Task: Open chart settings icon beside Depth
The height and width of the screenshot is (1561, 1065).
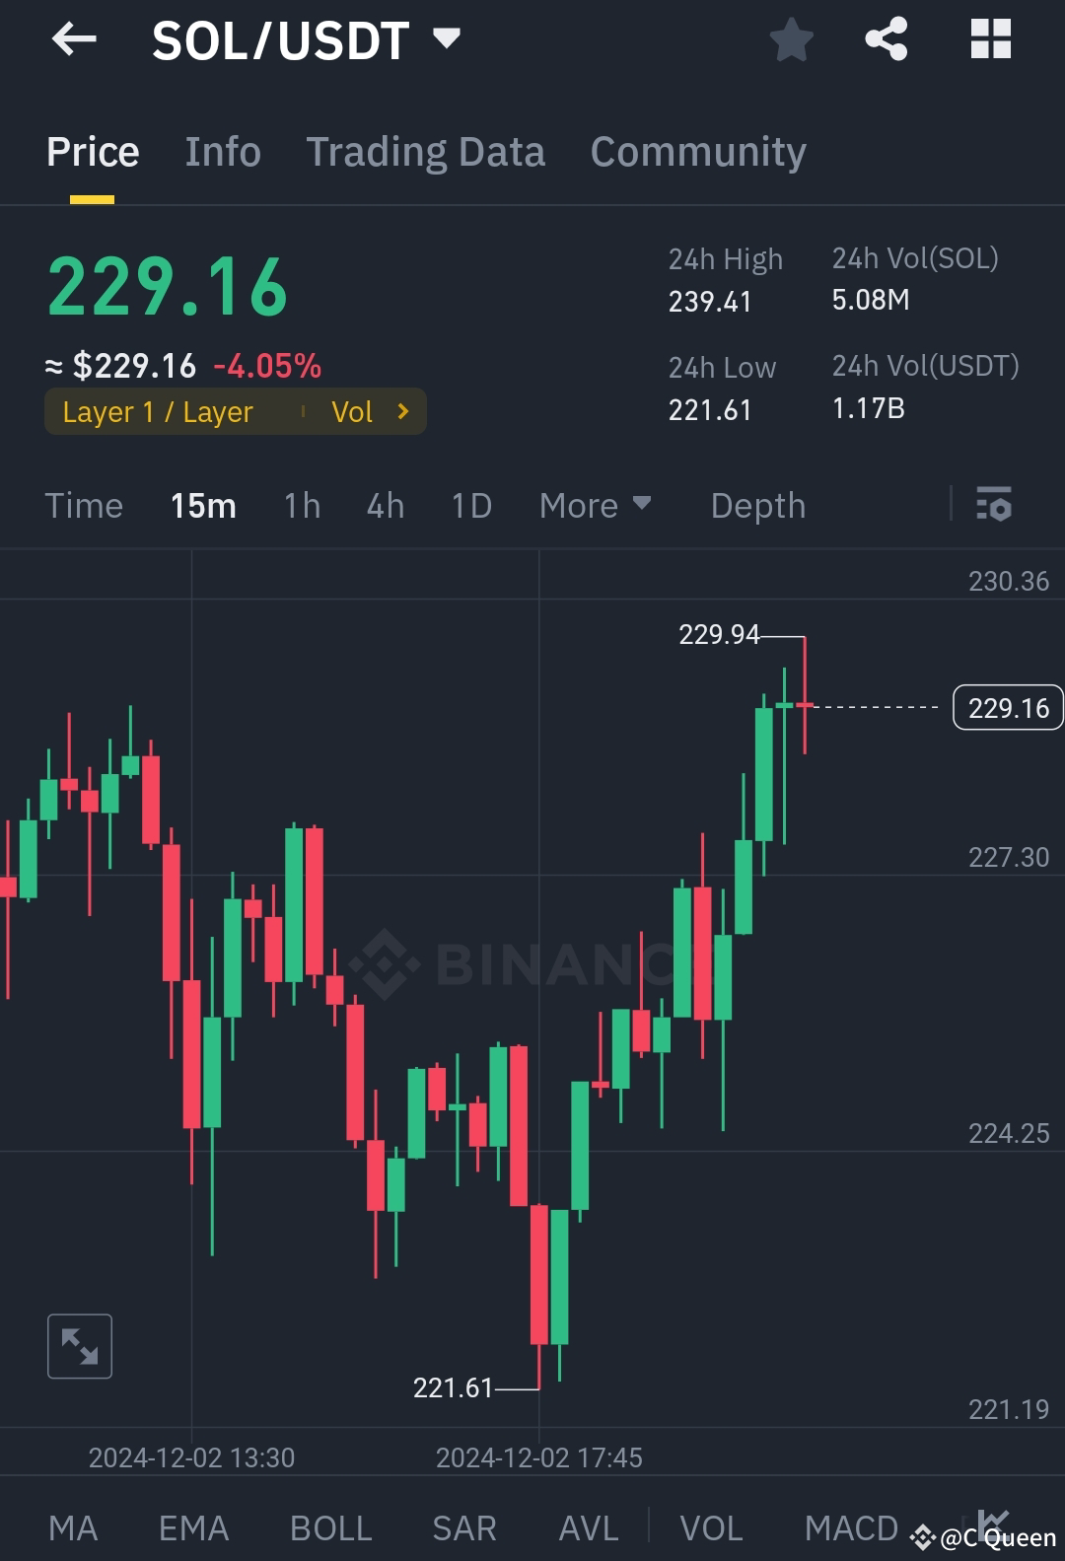Action: tap(996, 505)
